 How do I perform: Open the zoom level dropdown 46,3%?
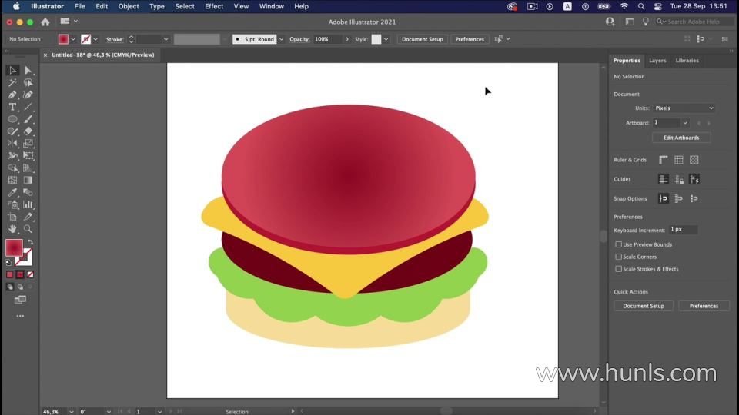(71, 412)
